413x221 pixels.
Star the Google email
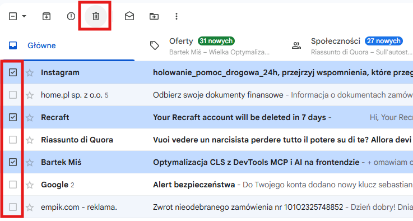[x=30, y=185]
